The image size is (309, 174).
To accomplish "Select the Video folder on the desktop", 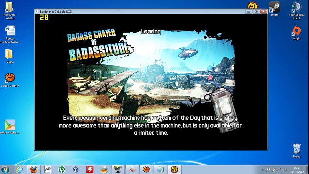I will coord(10,56).
